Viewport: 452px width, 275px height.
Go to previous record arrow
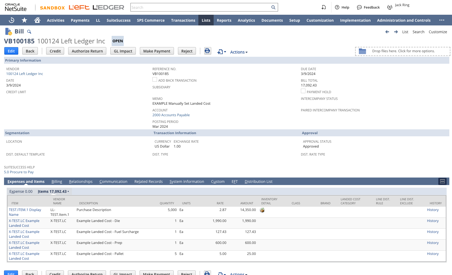387,32
